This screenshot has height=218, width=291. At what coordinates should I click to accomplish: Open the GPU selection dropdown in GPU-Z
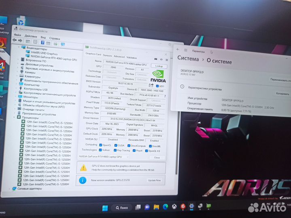coord(104,157)
